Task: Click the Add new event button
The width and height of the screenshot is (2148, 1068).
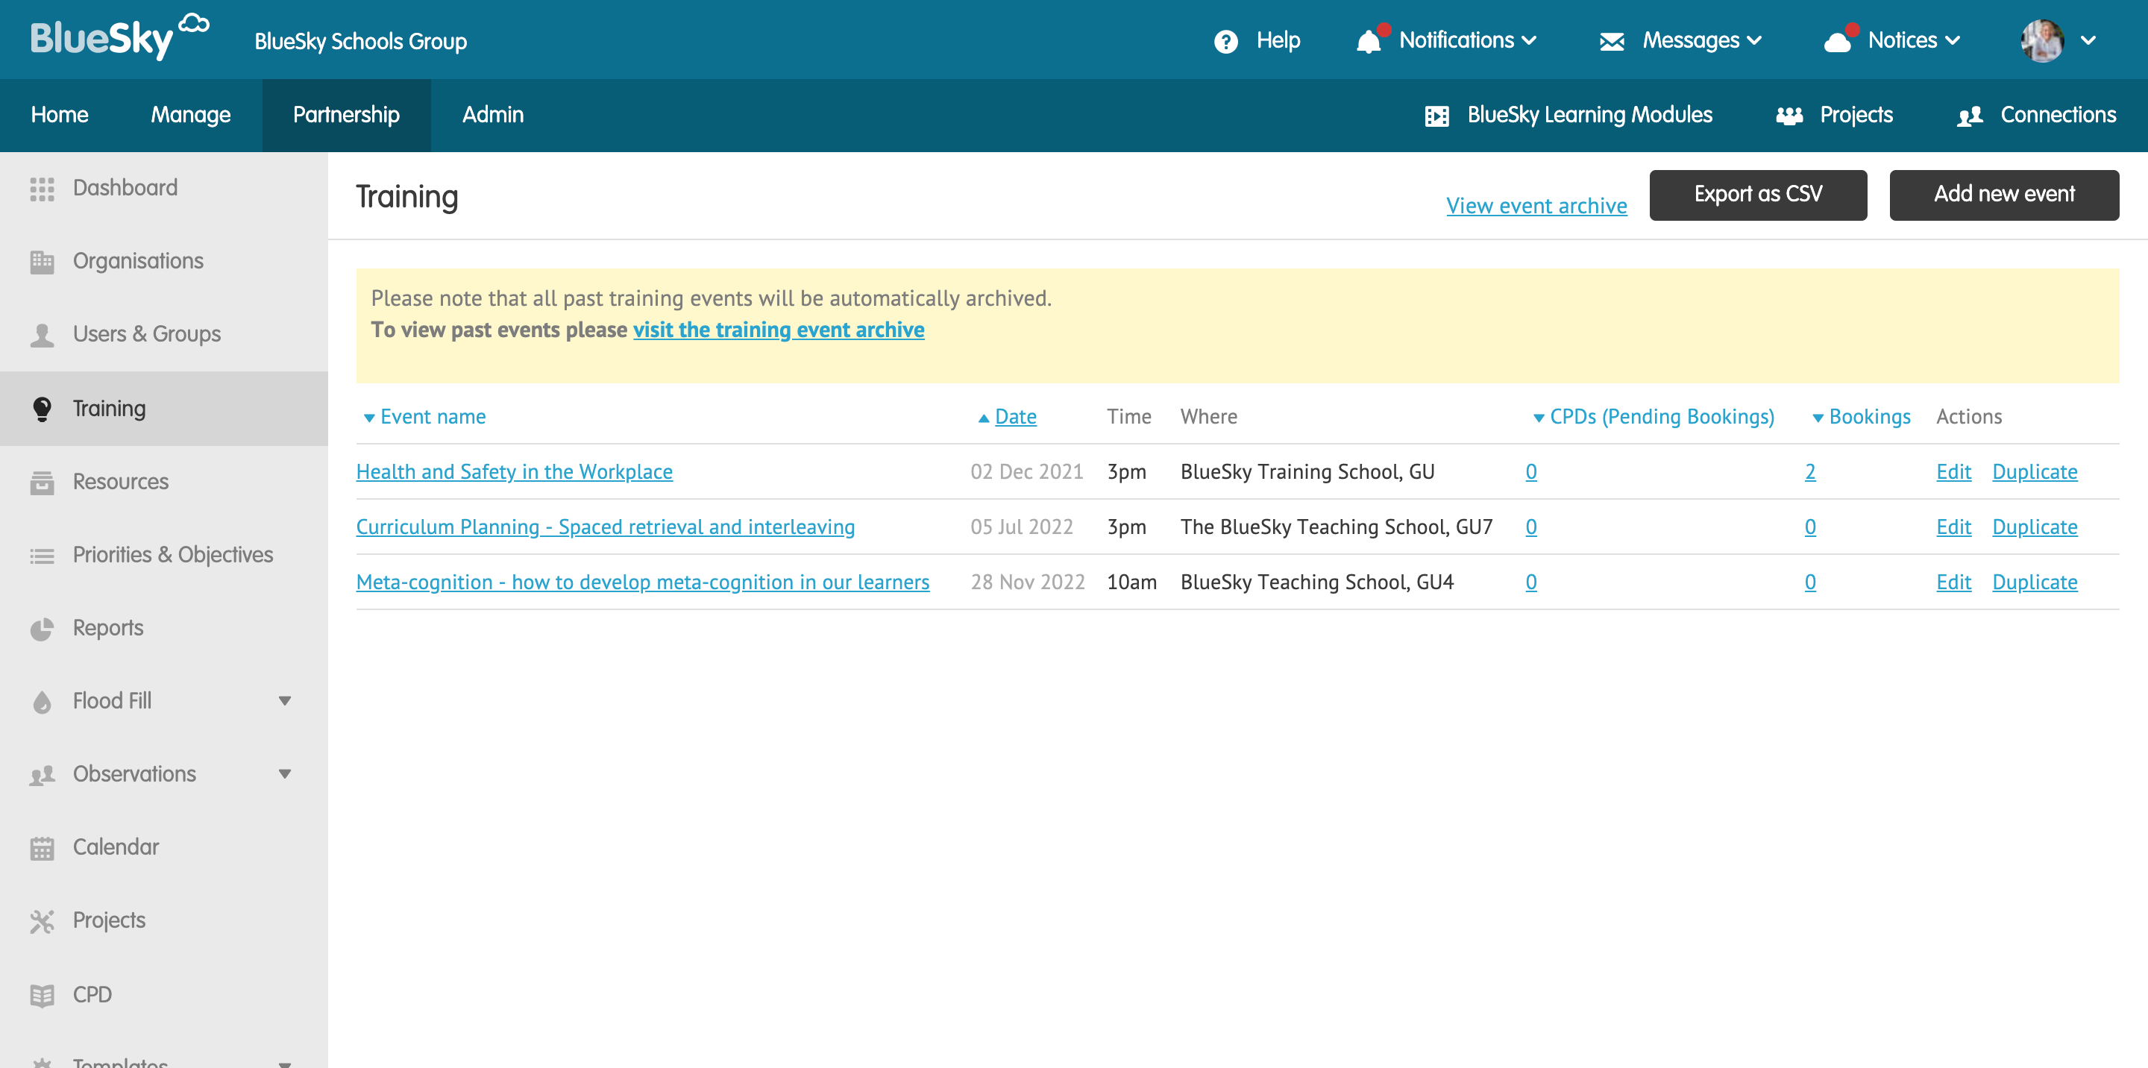Action: pyautogui.click(x=2004, y=195)
